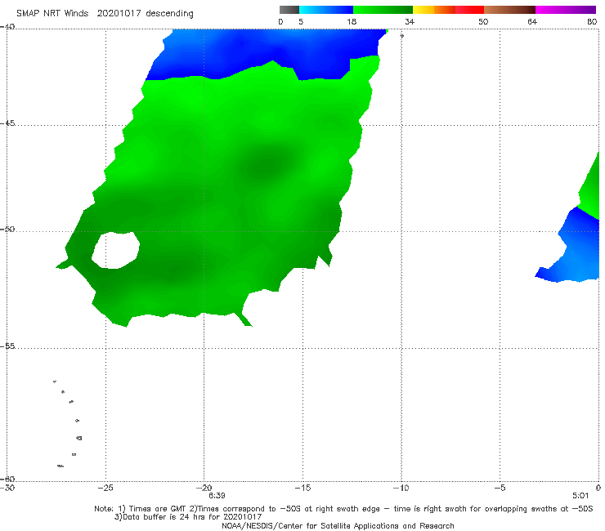Click the blue segment of the color bar
This screenshot has width=605, height=531.
(x=326, y=10)
